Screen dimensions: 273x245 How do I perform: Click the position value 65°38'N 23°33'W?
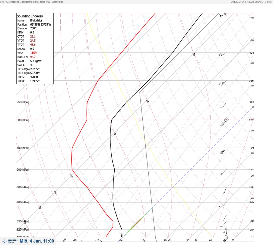click(x=41, y=24)
